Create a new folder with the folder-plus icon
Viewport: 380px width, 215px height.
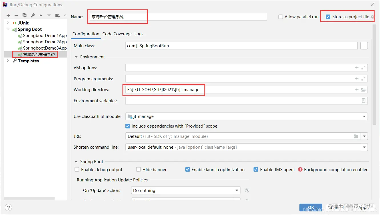[58, 15]
